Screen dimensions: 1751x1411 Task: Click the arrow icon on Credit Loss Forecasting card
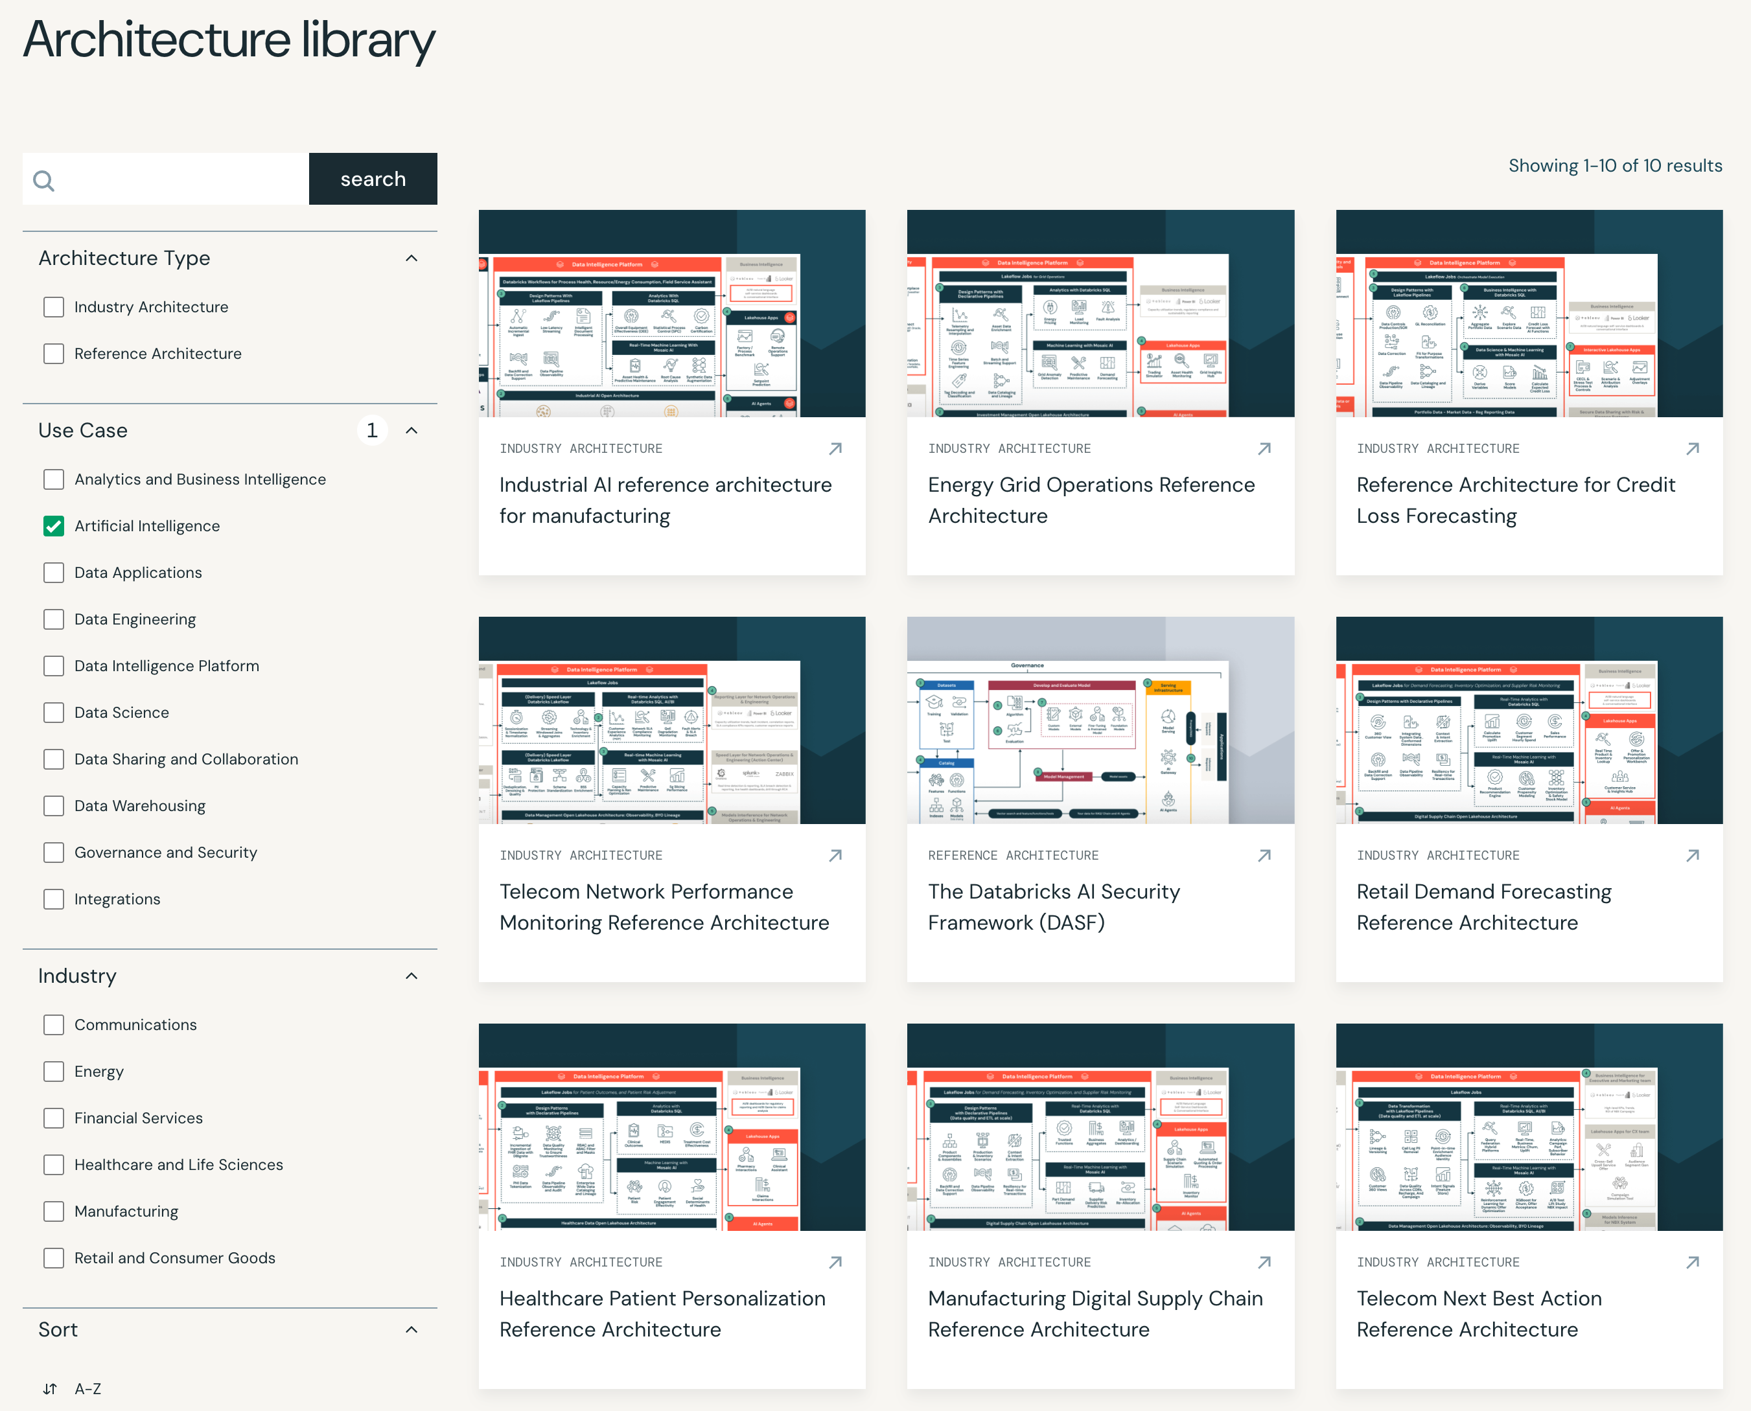[x=1693, y=448]
